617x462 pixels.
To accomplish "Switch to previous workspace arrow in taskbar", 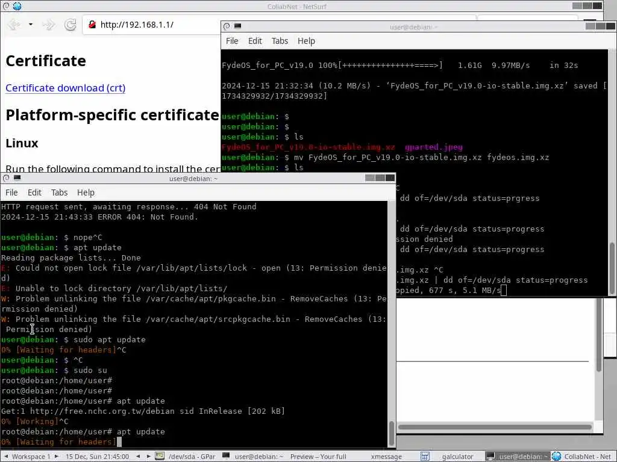I will coord(6,457).
